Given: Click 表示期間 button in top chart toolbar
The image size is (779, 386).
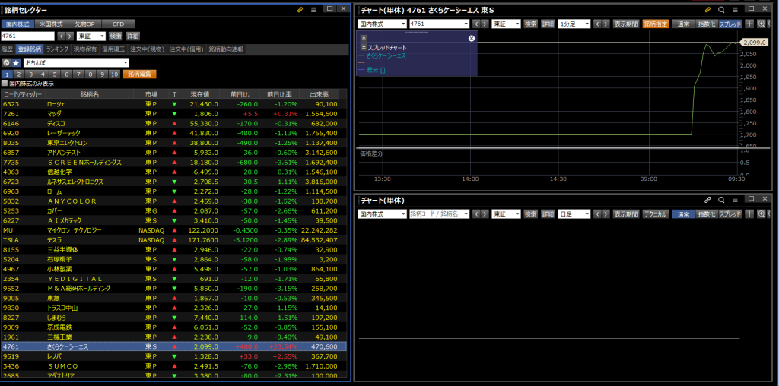Looking at the screenshot, I should (626, 24).
